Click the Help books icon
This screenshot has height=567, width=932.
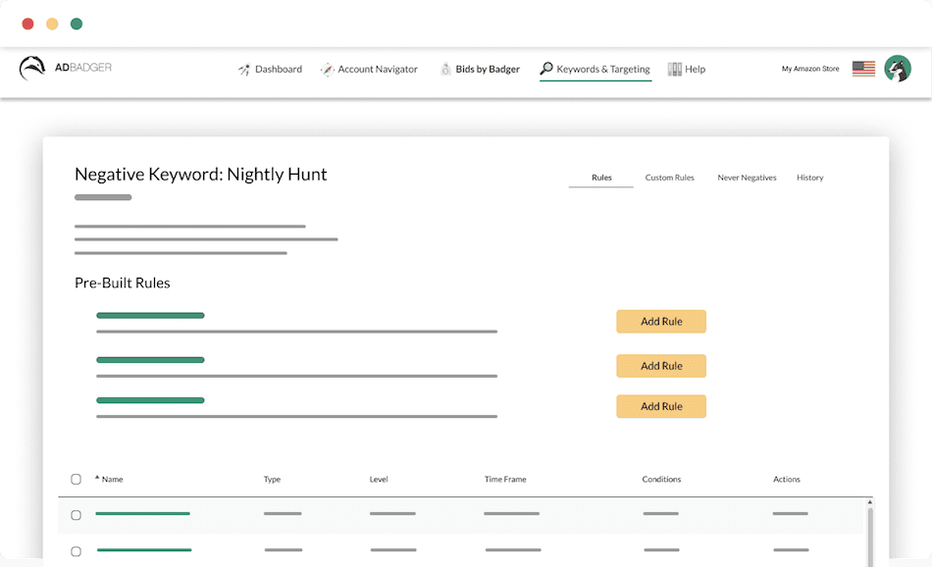click(x=675, y=70)
